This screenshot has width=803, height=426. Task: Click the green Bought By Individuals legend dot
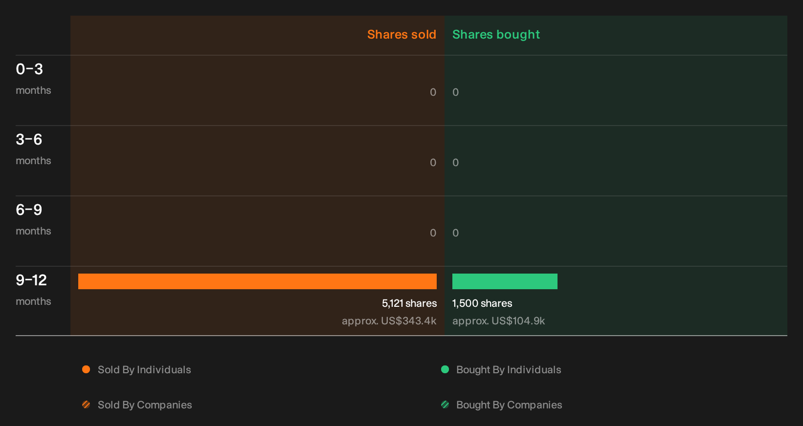[x=445, y=369]
